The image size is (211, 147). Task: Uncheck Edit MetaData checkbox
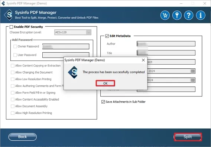tap(107, 36)
